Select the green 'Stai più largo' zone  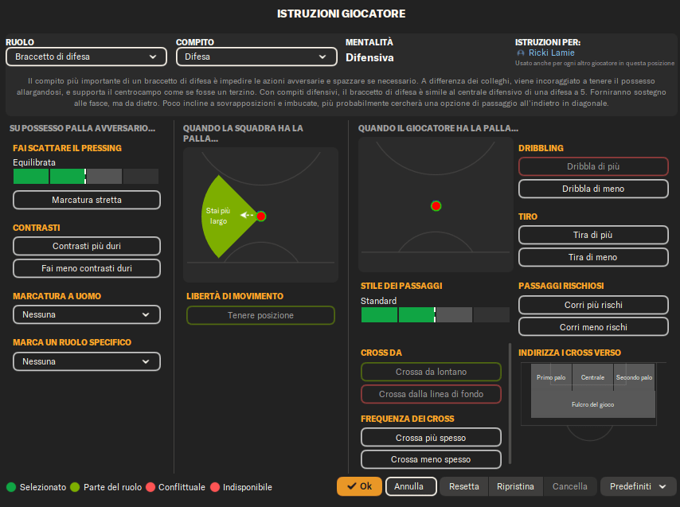pyautogui.click(x=219, y=216)
